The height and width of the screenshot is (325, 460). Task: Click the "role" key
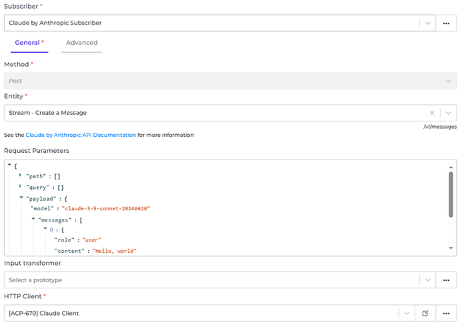[64, 240]
